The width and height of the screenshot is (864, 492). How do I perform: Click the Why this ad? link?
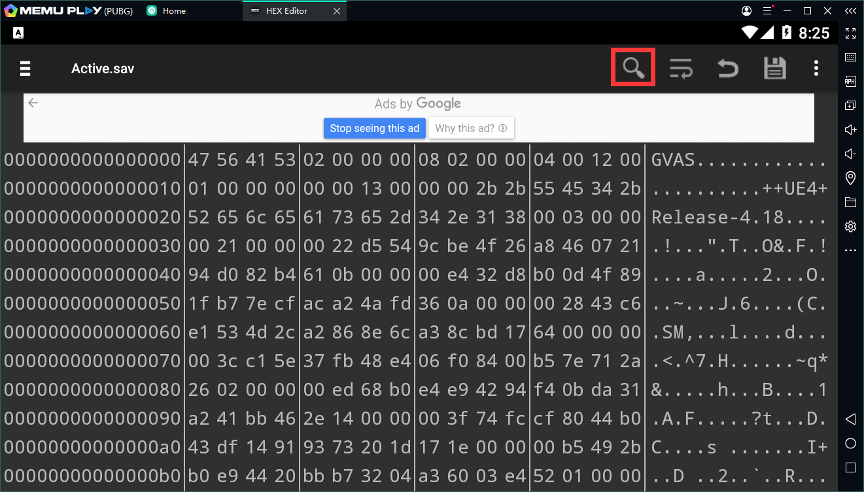click(471, 128)
